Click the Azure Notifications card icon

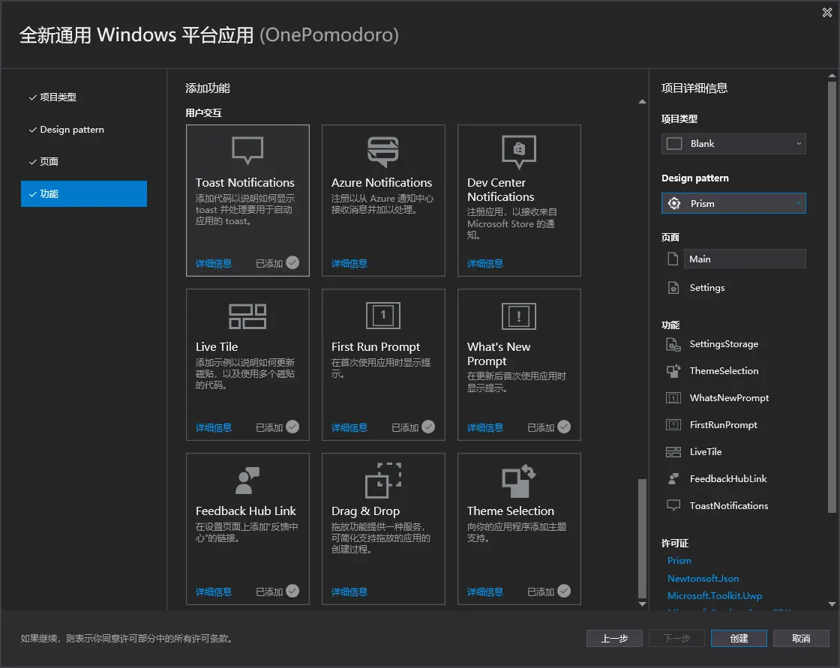pyautogui.click(x=383, y=151)
